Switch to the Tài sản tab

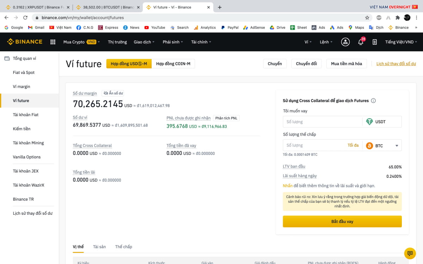tap(99, 247)
